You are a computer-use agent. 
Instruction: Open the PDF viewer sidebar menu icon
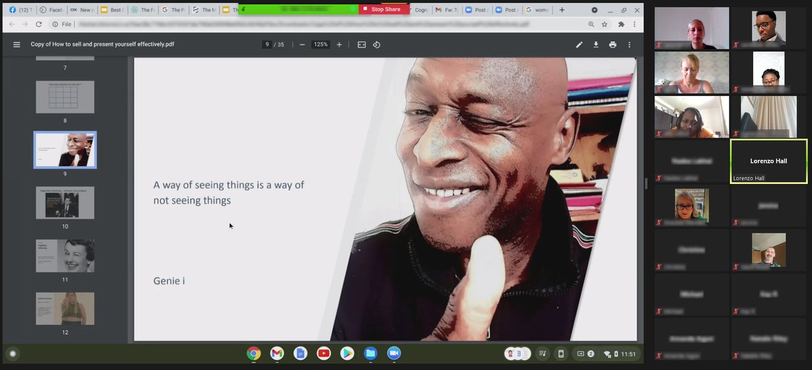tap(16, 45)
